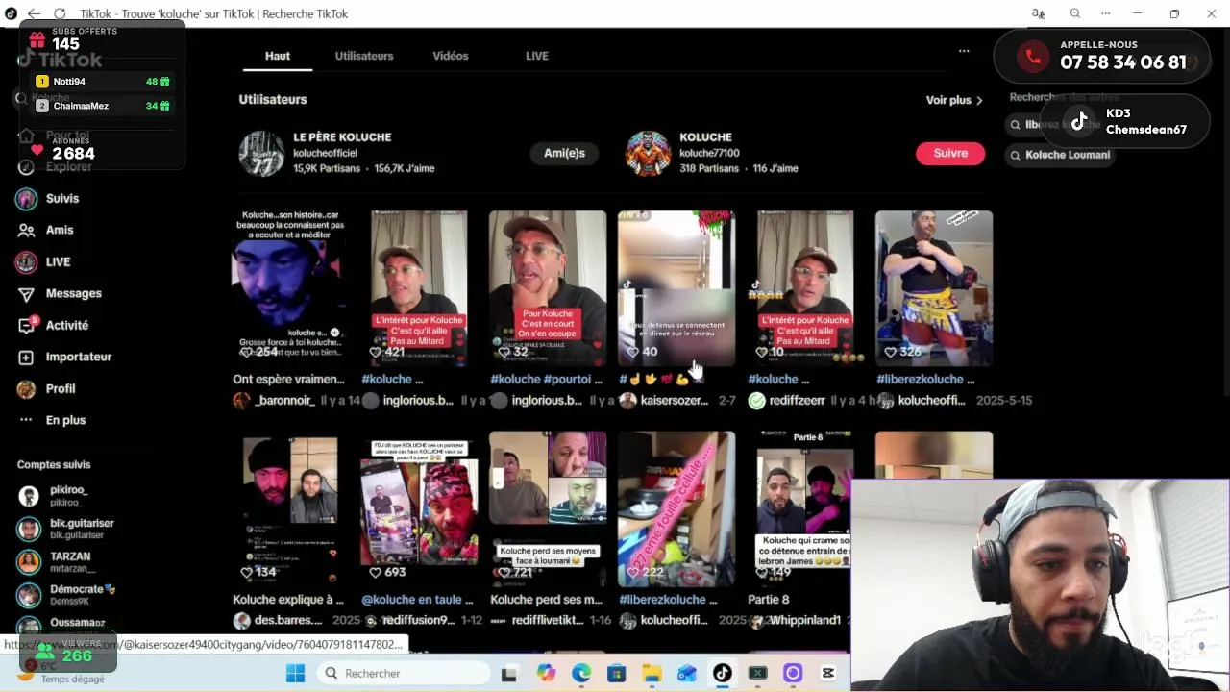Open the TARZAN followed account
Image resolution: width=1230 pixels, height=692 pixels.
click(70, 561)
